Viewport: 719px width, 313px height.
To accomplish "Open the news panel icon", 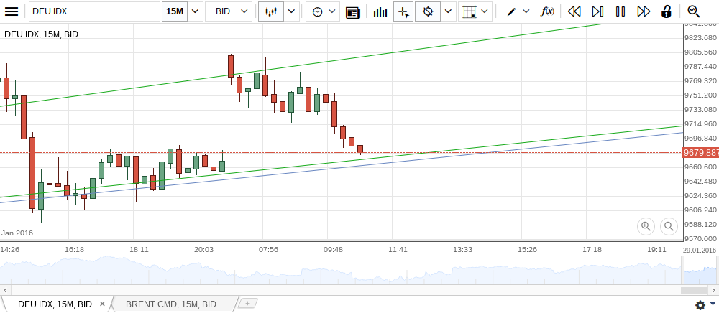I will (x=352, y=11).
